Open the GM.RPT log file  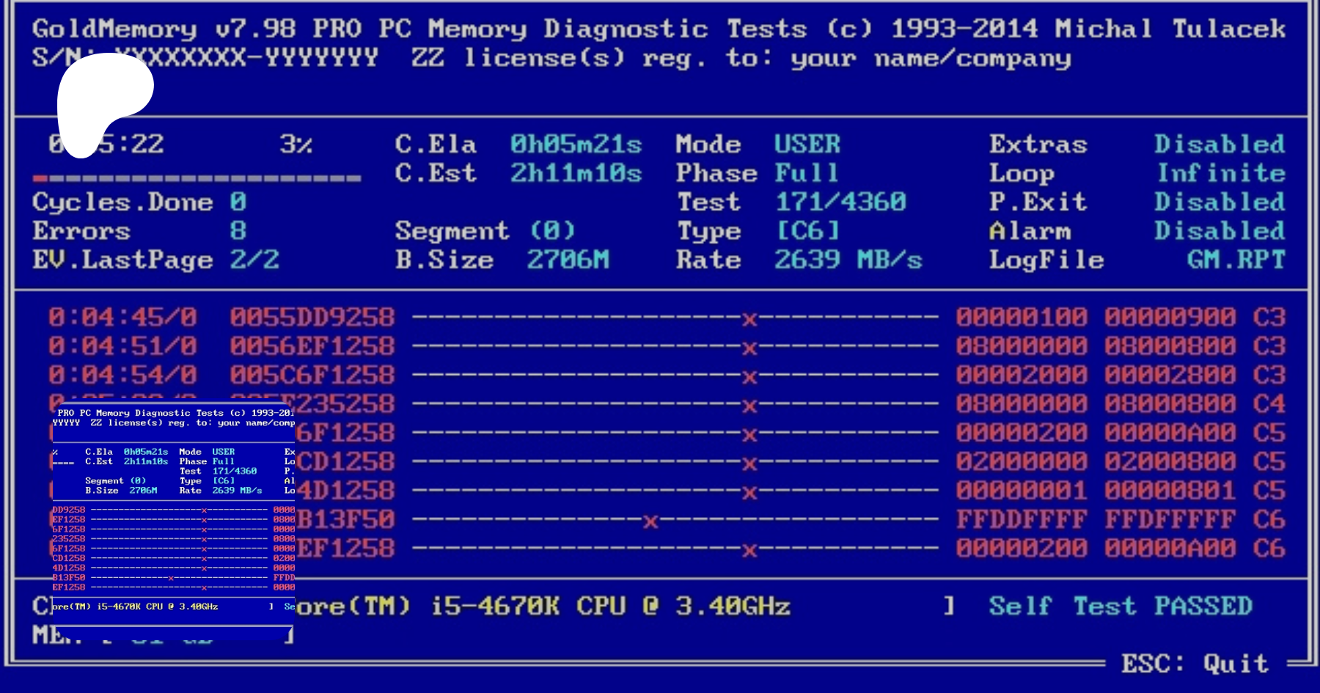1236,260
